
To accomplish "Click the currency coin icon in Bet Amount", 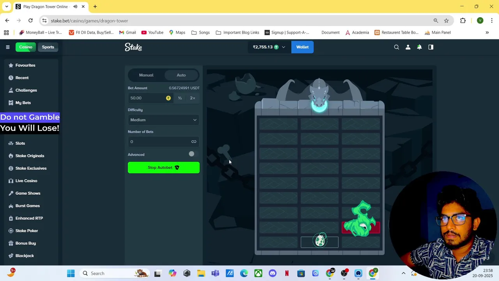I will 168,98.
